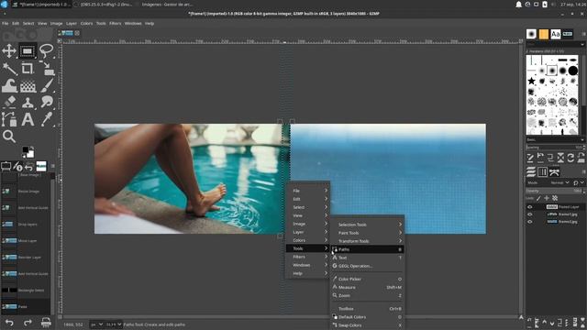
Task: Select the Text tool in toolbox
Action: tap(28, 120)
